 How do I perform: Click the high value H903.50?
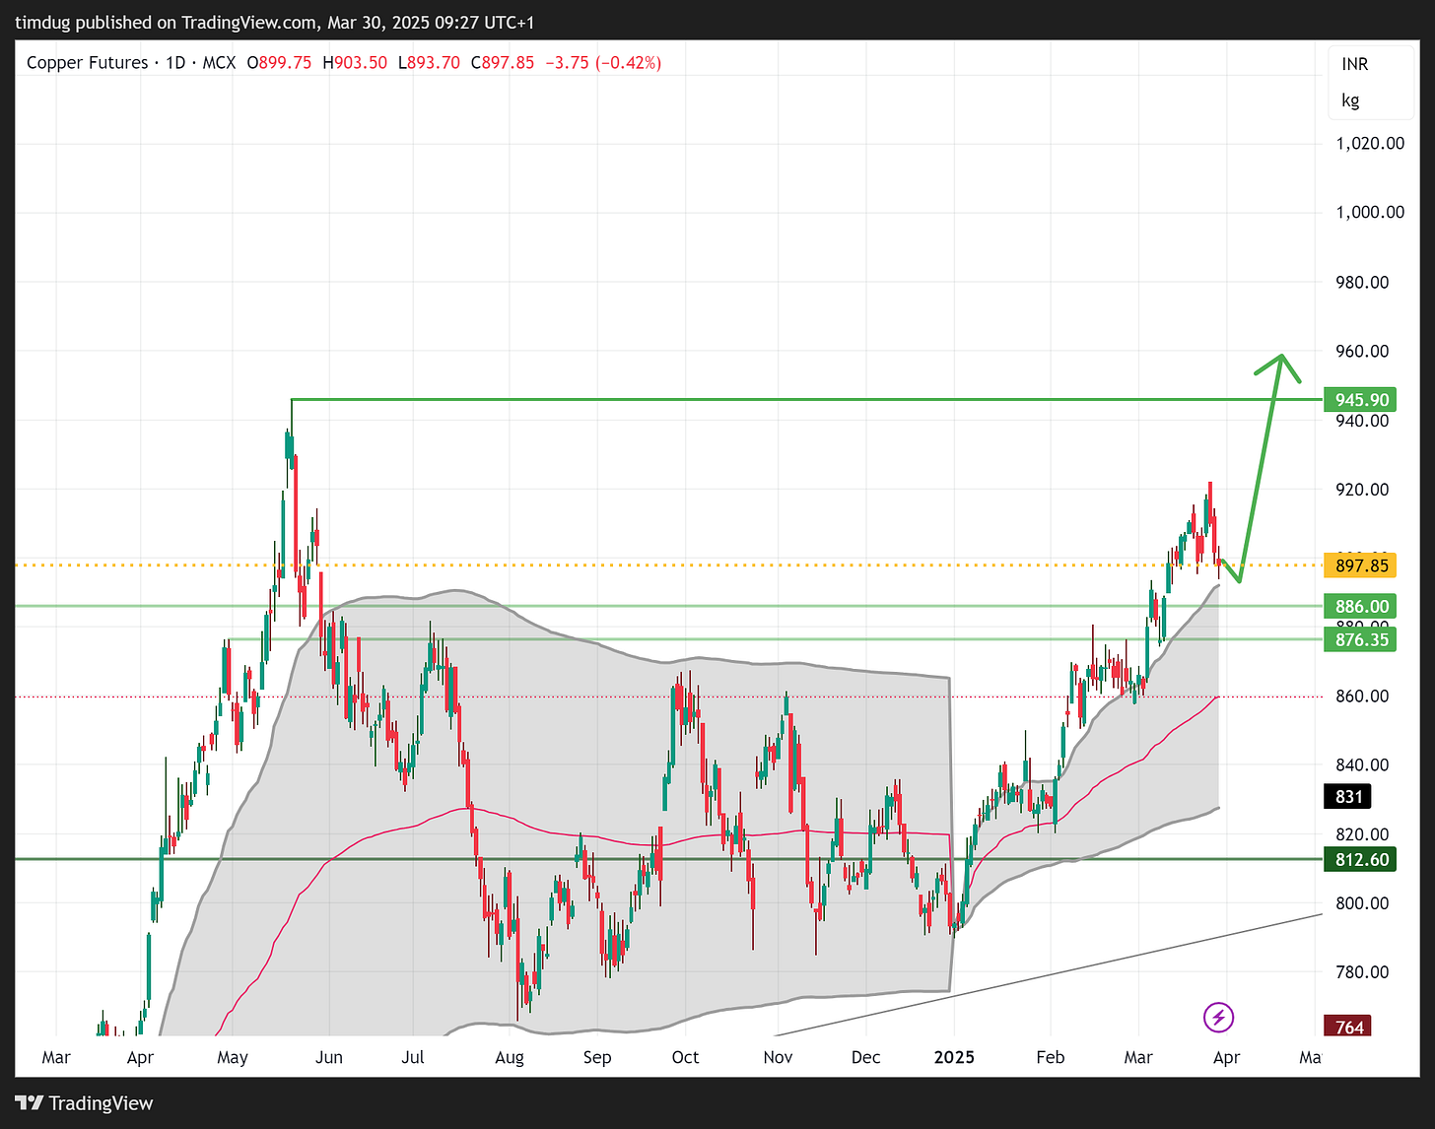pos(355,63)
